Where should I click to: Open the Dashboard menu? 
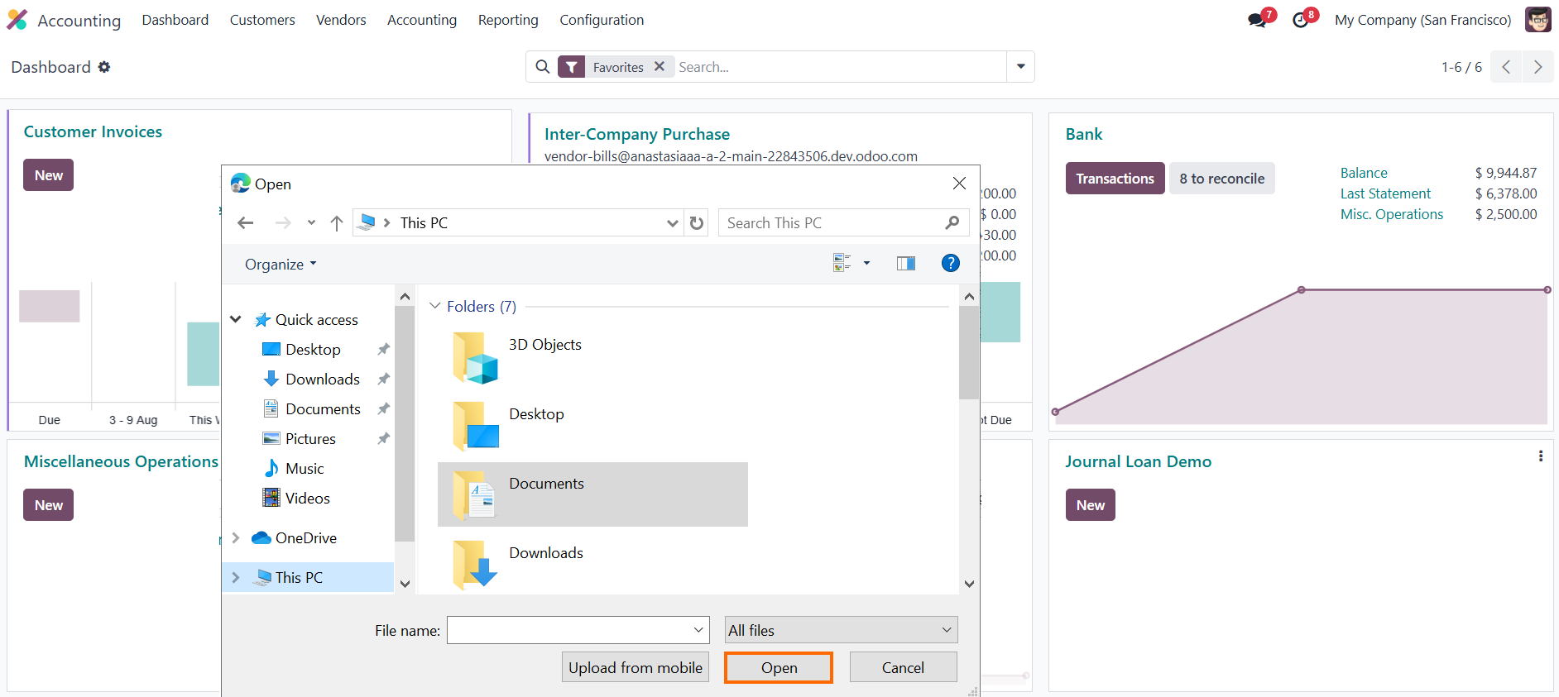tap(175, 20)
